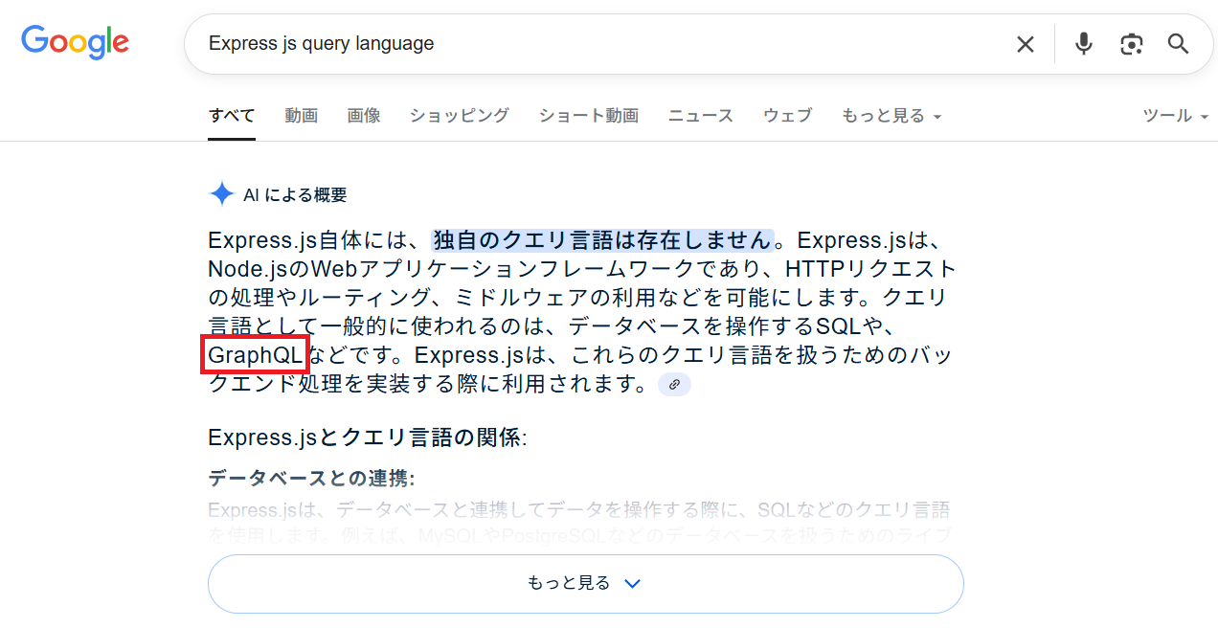Switch to the ニュース tab
Viewport: 1218px width, 628px height.
tap(700, 116)
